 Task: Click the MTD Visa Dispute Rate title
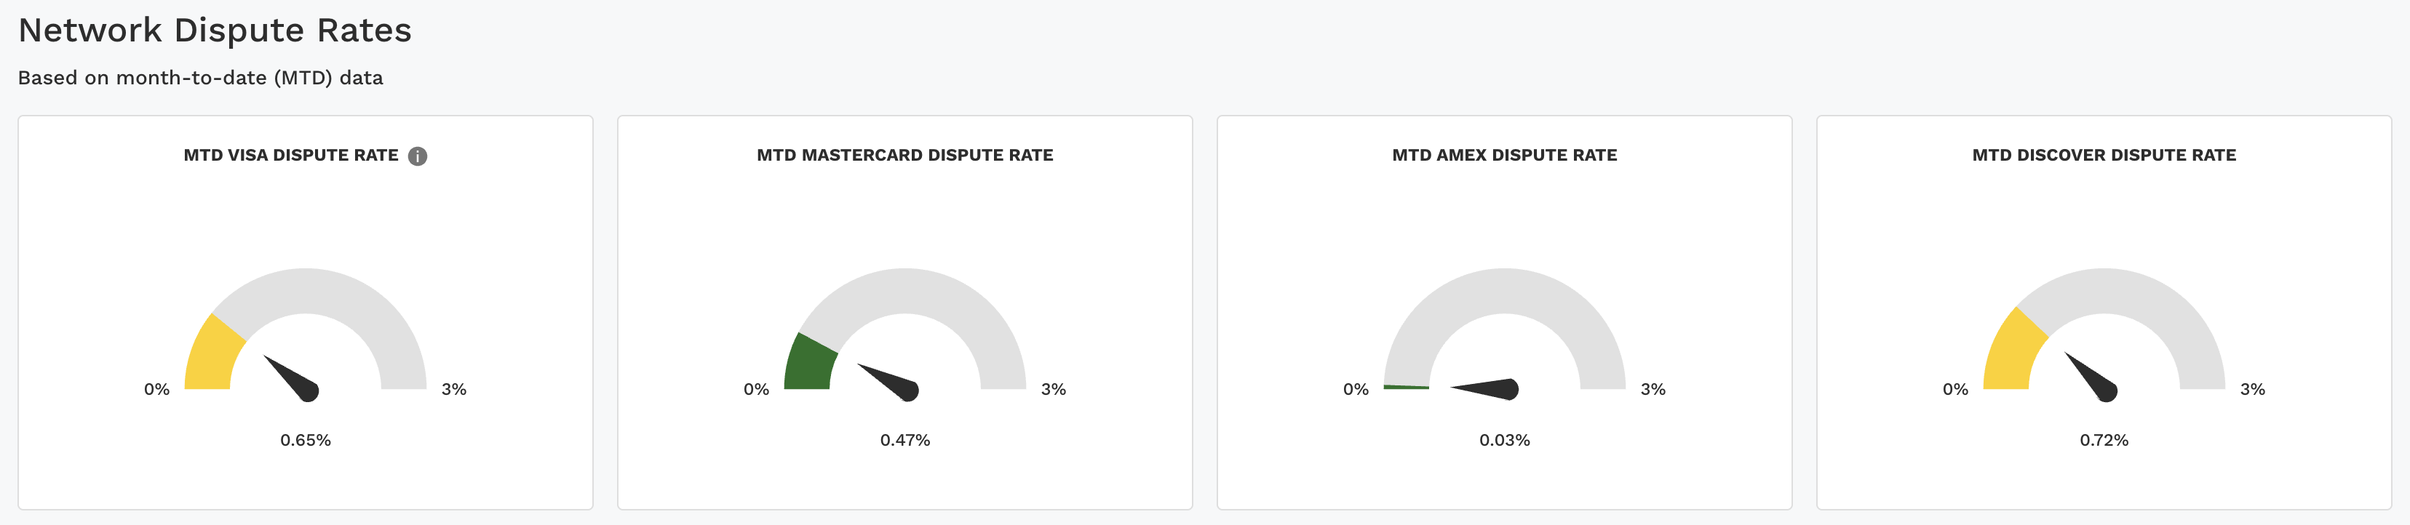[290, 155]
